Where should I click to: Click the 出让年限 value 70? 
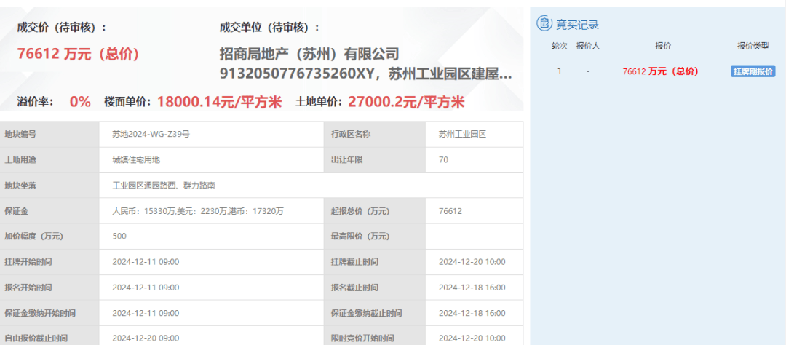tap(444, 160)
